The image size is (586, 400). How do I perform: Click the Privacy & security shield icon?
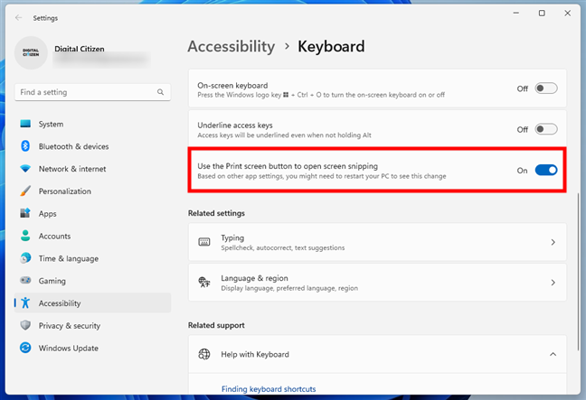click(25, 326)
